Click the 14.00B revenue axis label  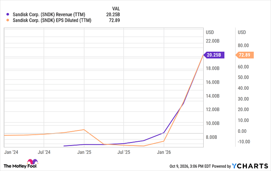tap(213, 96)
